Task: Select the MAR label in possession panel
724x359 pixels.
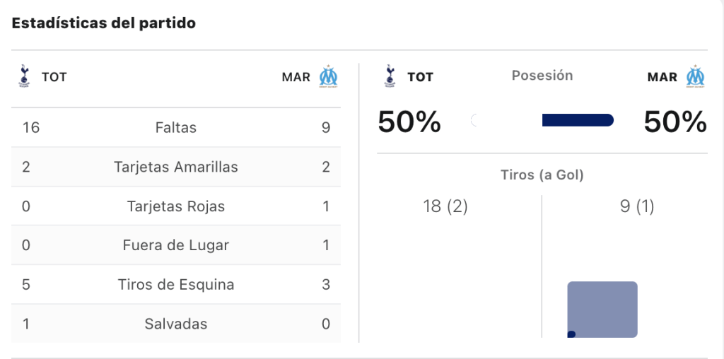Action: (x=663, y=77)
